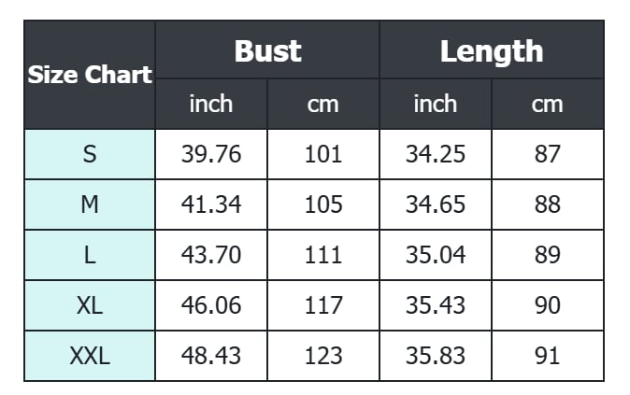The image size is (630, 395).
Task: Click the 48.43 bust inch value
Action: (x=211, y=356)
